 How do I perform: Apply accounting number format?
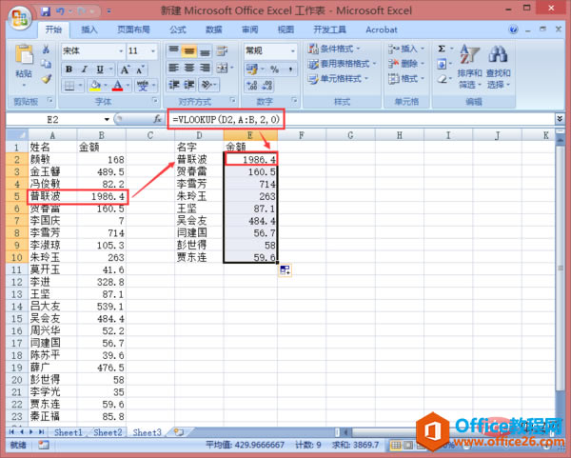tap(251, 69)
